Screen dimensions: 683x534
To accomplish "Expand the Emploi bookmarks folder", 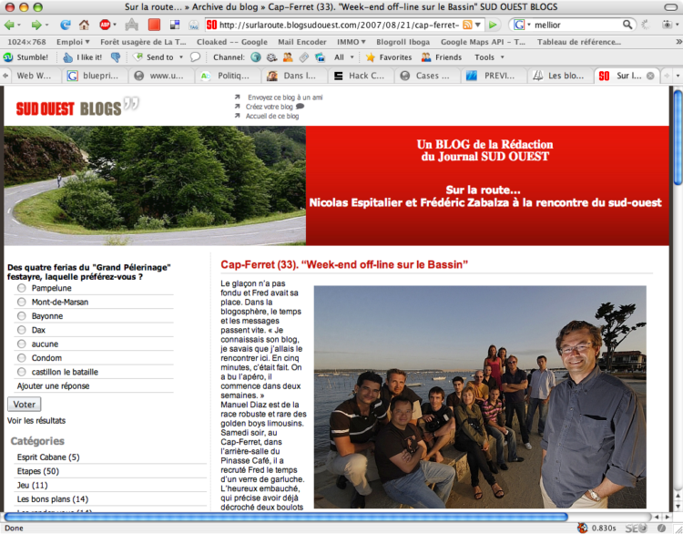I will 73,42.
